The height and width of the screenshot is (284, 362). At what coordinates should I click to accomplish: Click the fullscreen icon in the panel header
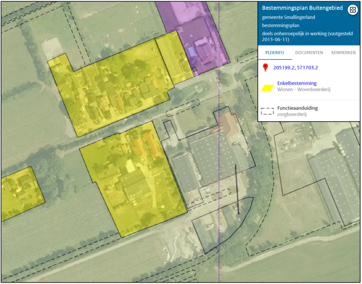point(352,10)
